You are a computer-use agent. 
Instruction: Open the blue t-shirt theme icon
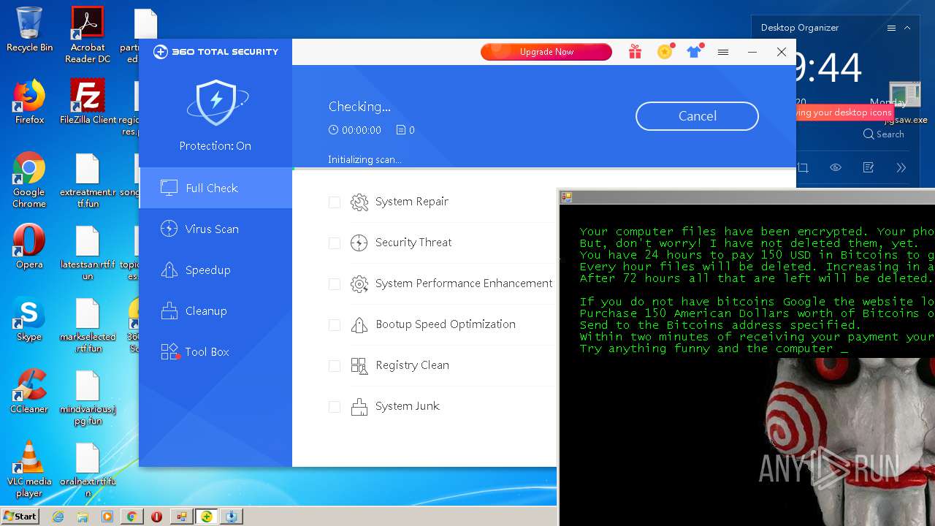click(694, 51)
